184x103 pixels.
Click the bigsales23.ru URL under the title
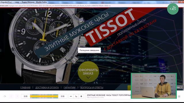(95, 97)
